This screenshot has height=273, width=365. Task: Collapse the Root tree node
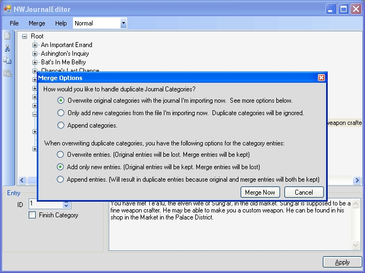pos(24,36)
